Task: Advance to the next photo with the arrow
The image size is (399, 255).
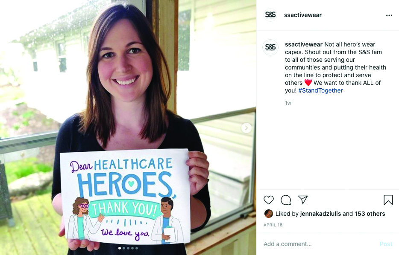Action: [246, 128]
